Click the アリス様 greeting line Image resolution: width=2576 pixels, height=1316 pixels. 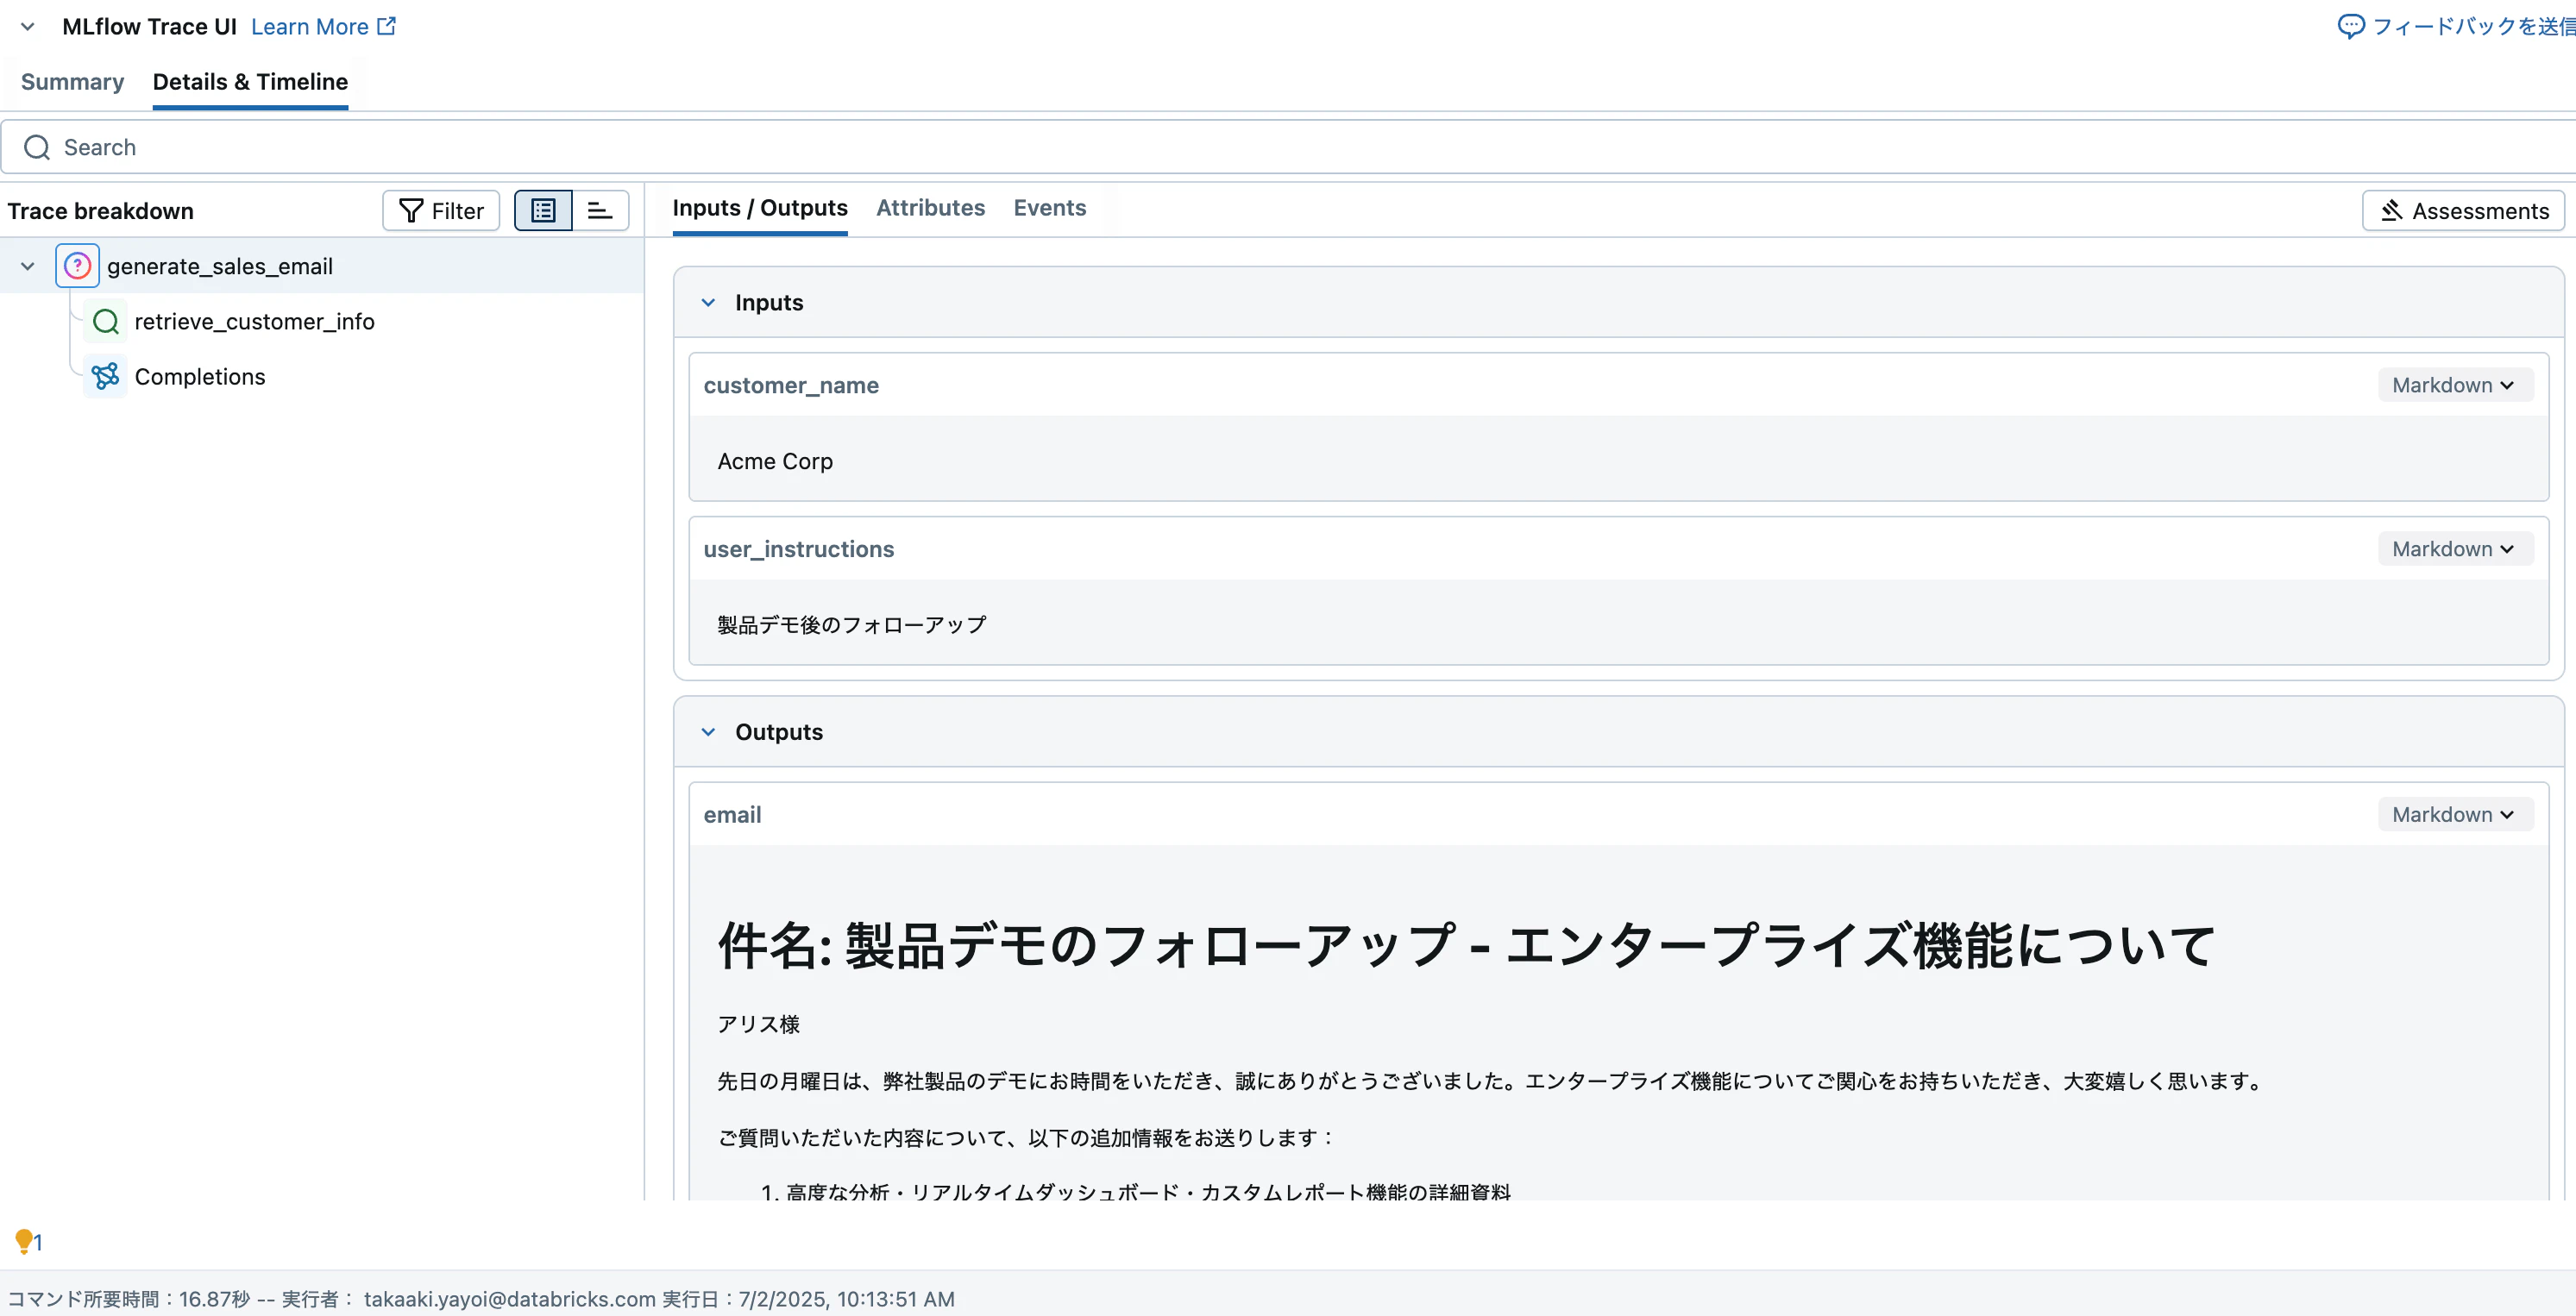tap(759, 1024)
